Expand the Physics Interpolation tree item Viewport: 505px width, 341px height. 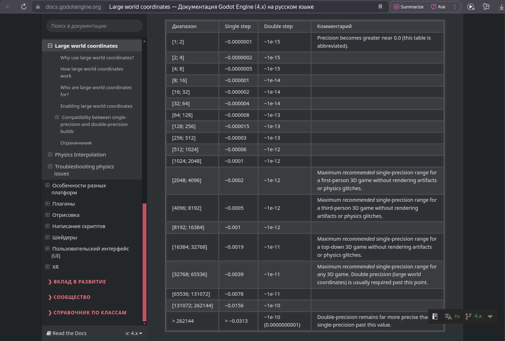pos(50,154)
